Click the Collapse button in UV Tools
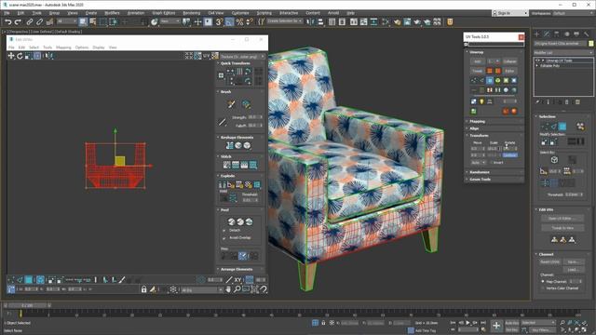596x335 pixels. pos(509,61)
